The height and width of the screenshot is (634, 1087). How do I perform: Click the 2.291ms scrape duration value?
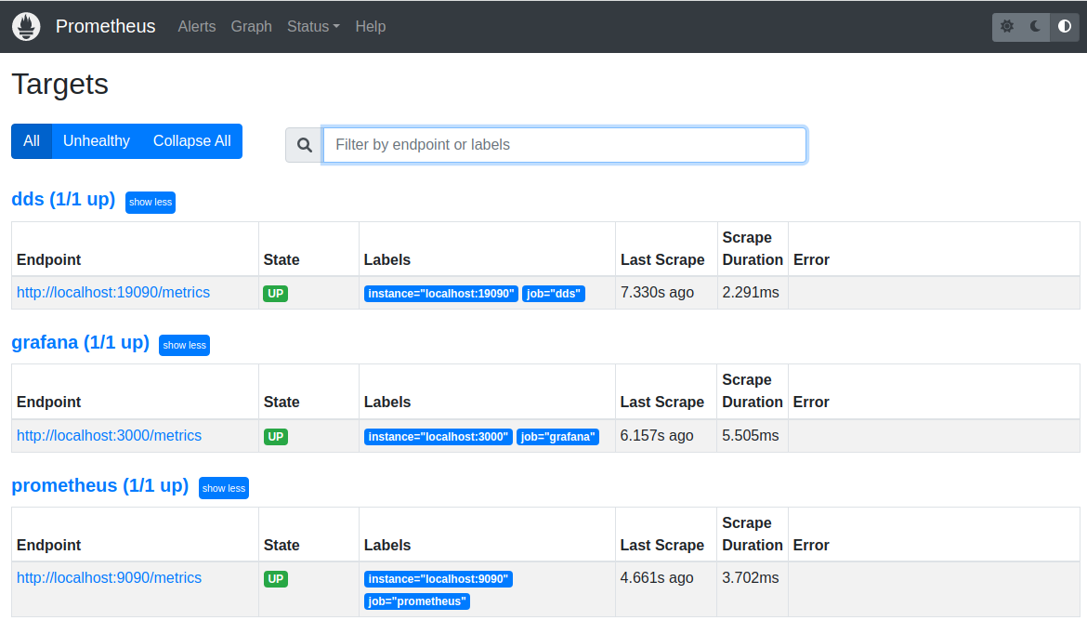click(751, 293)
